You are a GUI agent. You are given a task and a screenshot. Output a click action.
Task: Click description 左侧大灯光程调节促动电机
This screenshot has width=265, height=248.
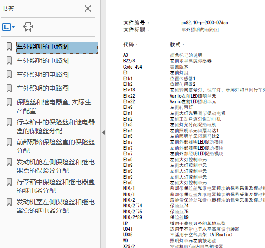coord(198,113)
